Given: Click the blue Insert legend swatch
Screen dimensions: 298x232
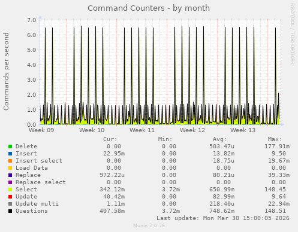Looking at the screenshot, I should (10, 154).
